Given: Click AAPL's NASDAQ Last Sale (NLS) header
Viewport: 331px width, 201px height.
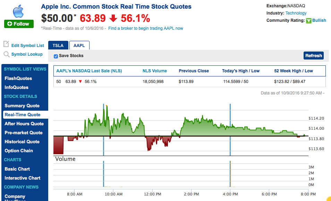Looking at the screenshot, I should coord(89,71).
